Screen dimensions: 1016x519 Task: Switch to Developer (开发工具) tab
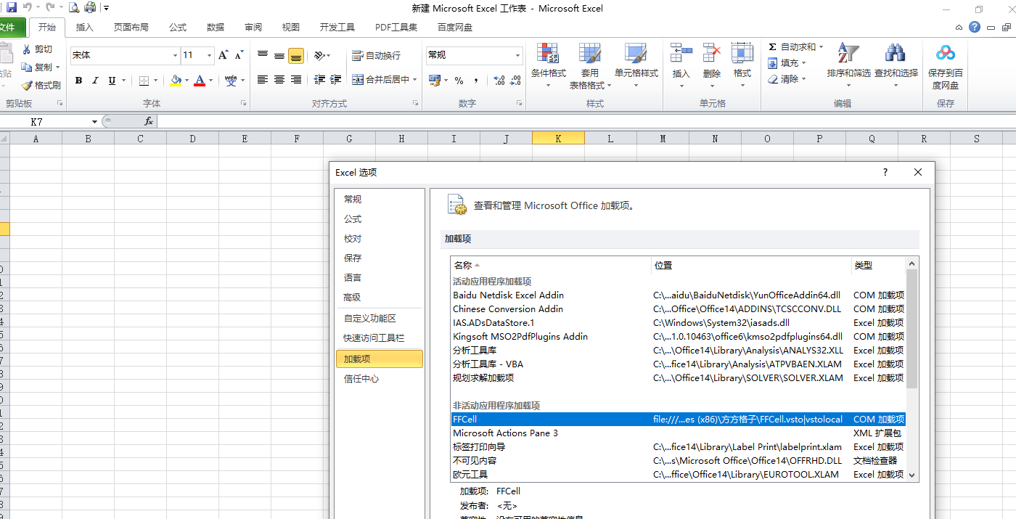tap(337, 28)
